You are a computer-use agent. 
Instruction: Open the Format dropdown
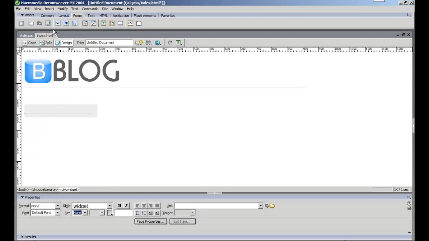coord(45,206)
